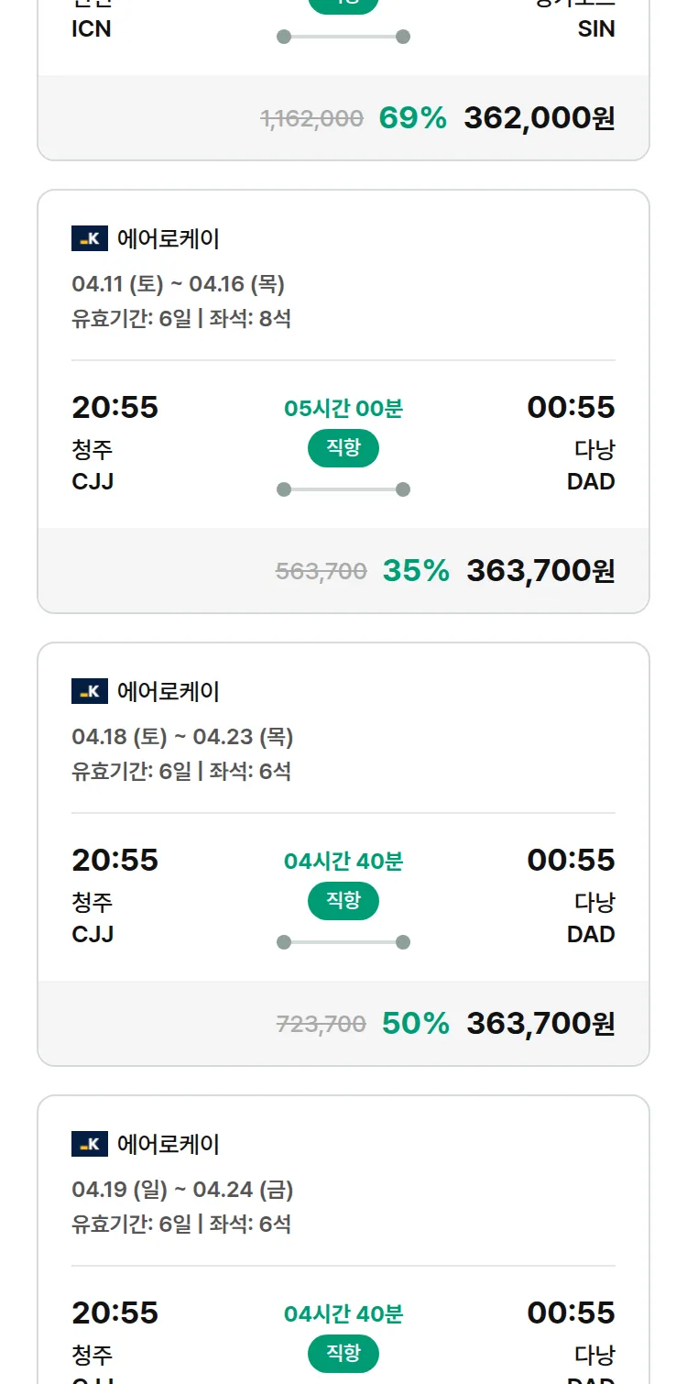Tap 직항 badge on the 04.18 flight card

(x=343, y=901)
